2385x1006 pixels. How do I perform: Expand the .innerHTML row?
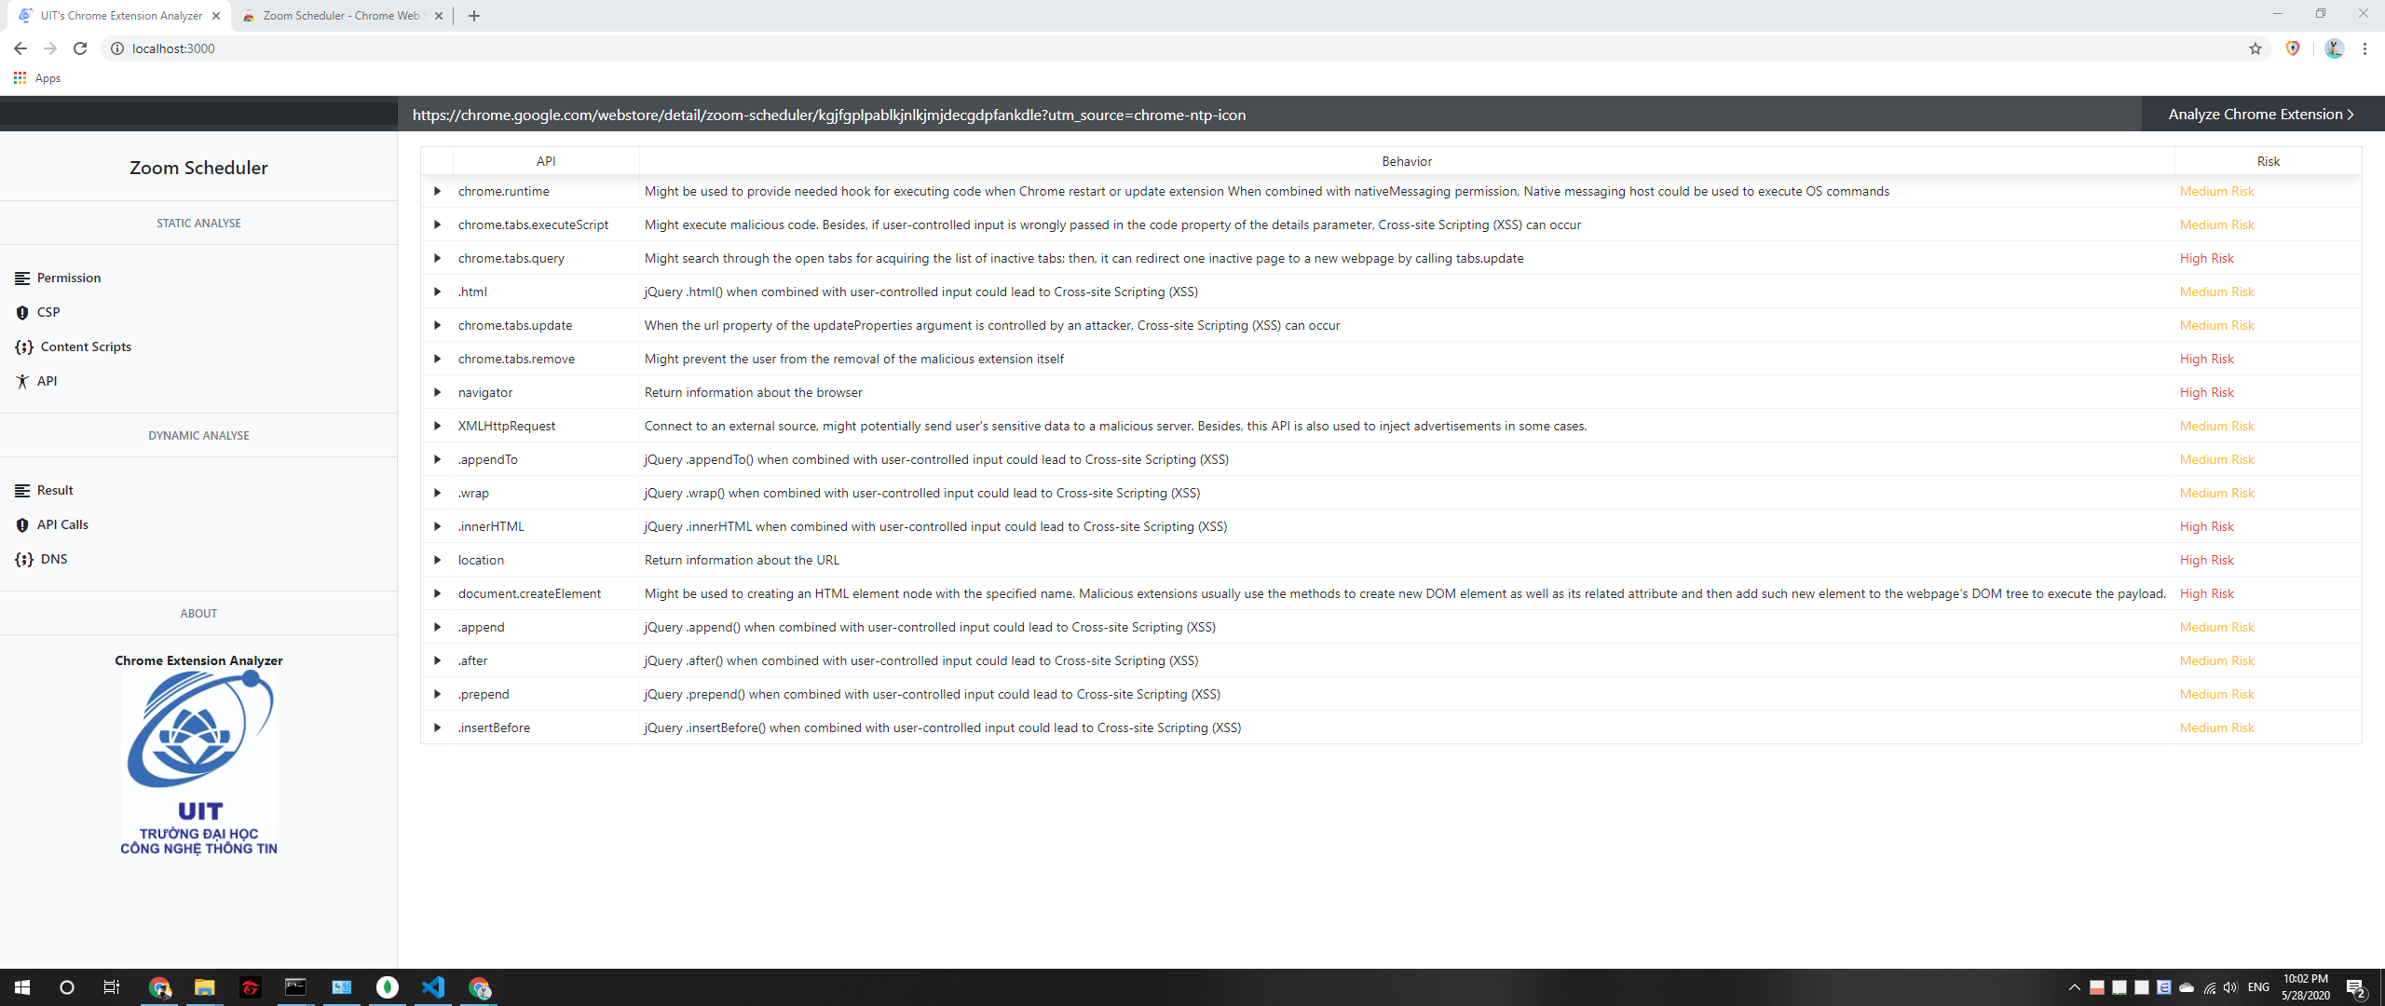[x=437, y=526]
